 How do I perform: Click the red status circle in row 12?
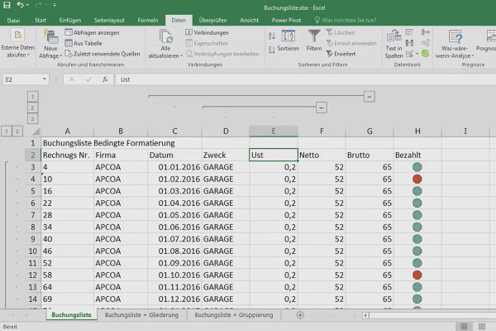(x=417, y=275)
